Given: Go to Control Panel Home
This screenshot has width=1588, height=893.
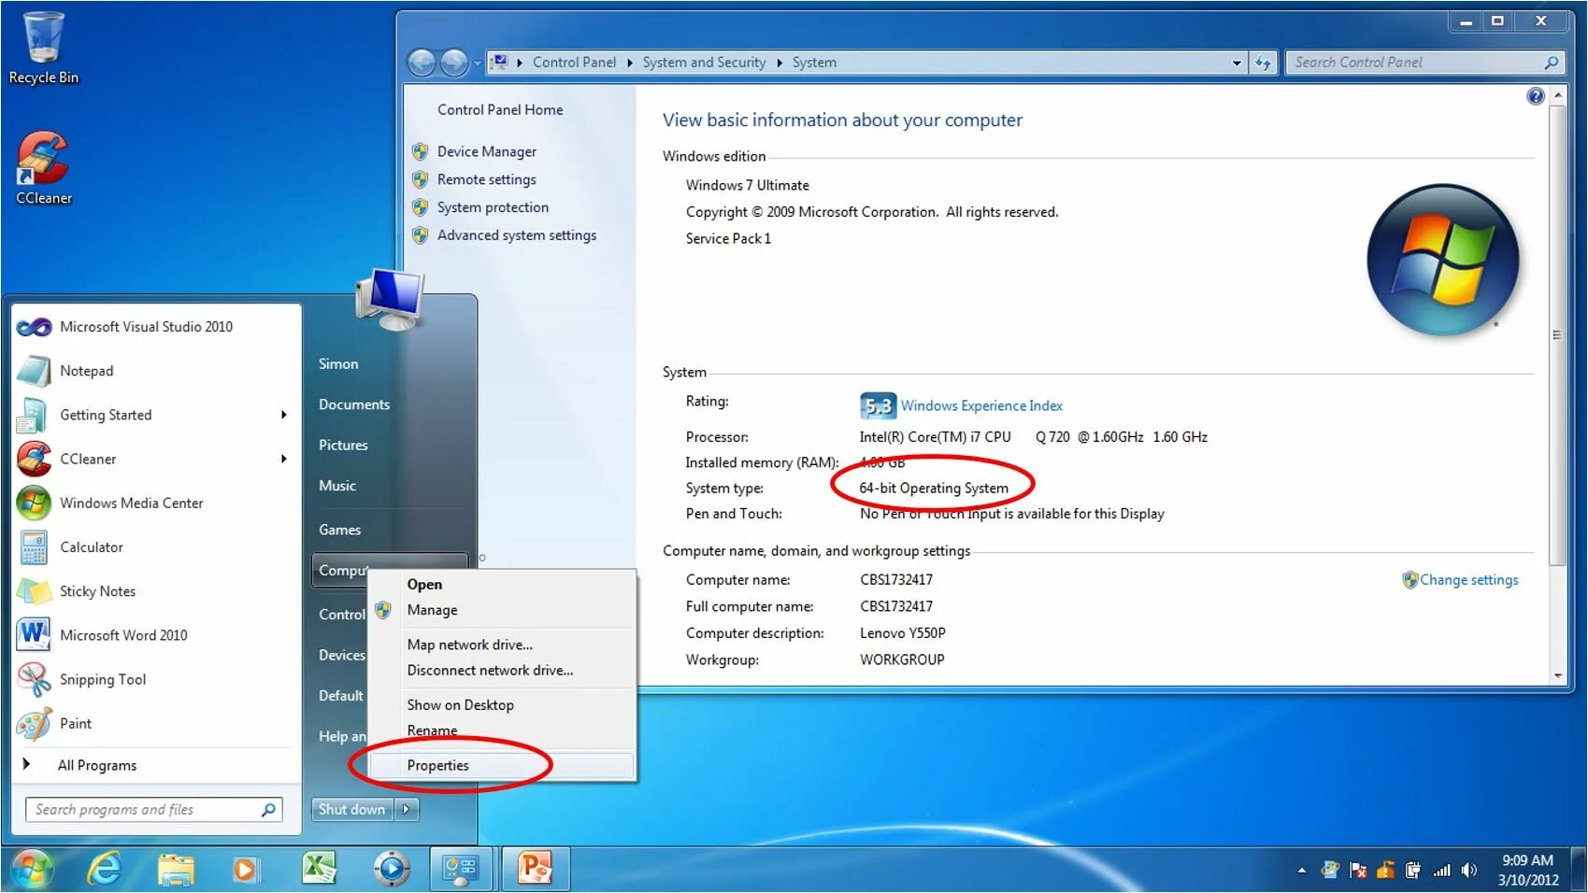Looking at the screenshot, I should point(500,110).
